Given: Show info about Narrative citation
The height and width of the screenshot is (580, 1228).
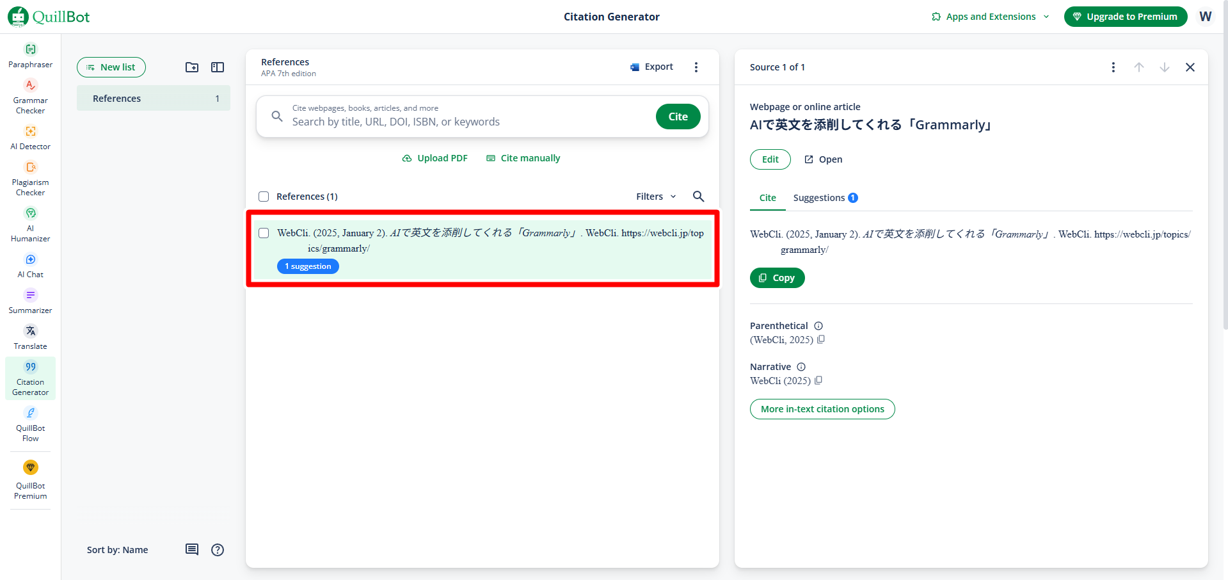Looking at the screenshot, I should (801, 367).
